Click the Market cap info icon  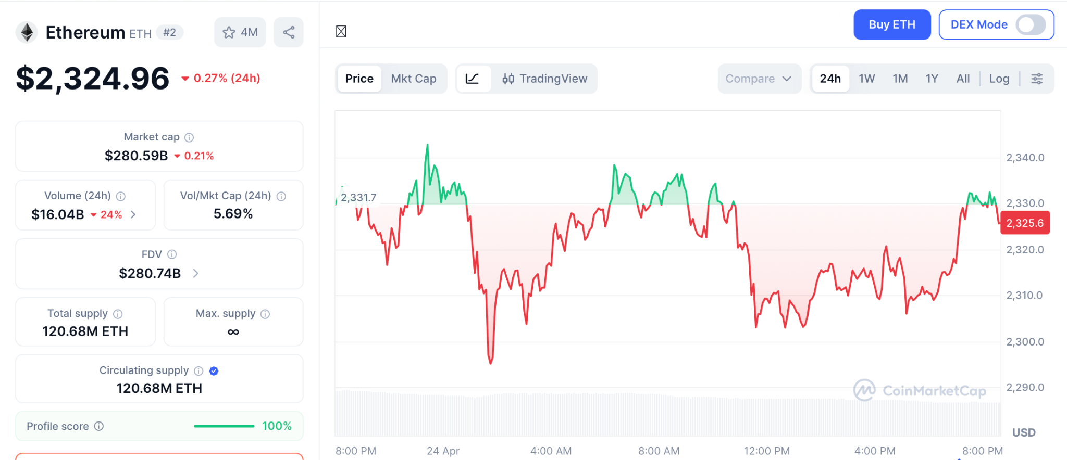click(189, 137)
